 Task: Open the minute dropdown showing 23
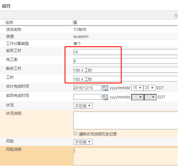click(x=149, y=88)
